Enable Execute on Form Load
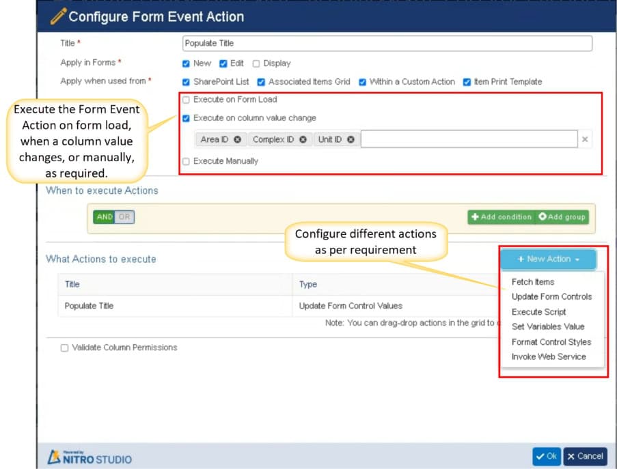This screenshot has width=617, height=469. pos(186,100)
